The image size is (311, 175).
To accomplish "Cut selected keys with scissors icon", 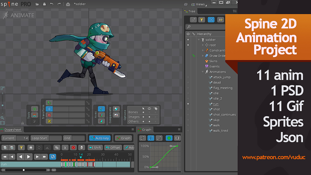I will click(x=65, y=147).
